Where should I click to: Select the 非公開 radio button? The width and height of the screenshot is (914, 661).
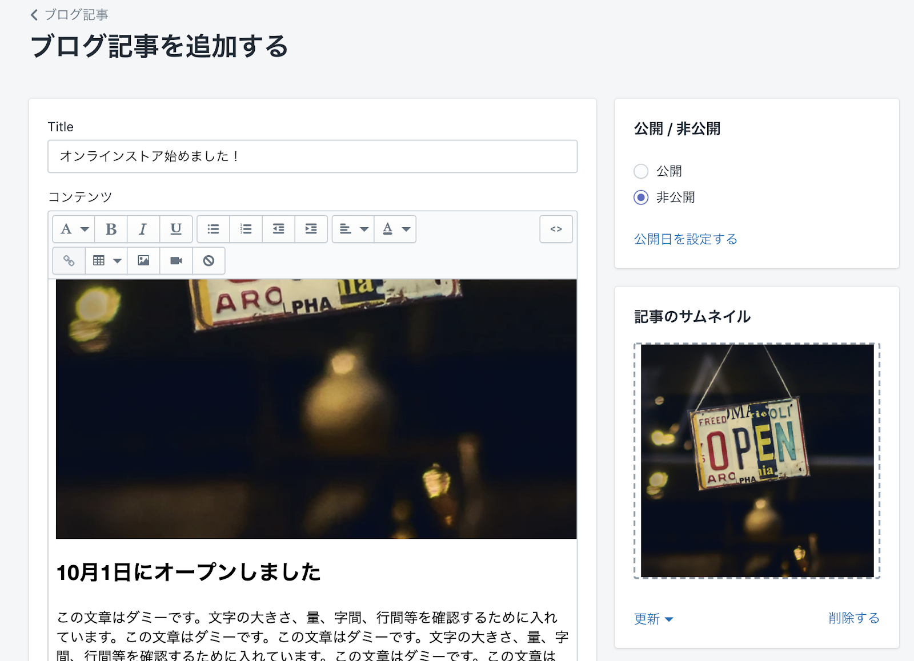[641, 198]
